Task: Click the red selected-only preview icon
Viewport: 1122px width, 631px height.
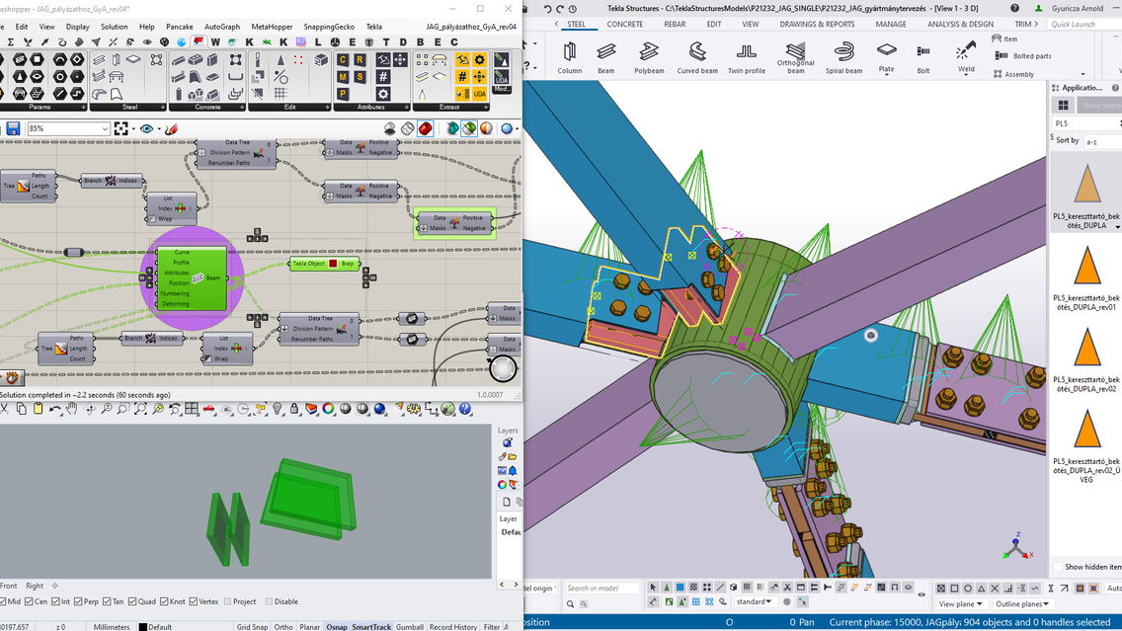Action: tap(425, 128)
